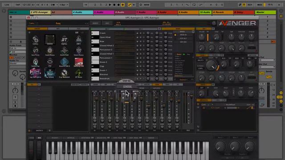The image size is (285, 160).
Task: Click the preset navigation arrows in Avenger header
Action: [86, 24]
